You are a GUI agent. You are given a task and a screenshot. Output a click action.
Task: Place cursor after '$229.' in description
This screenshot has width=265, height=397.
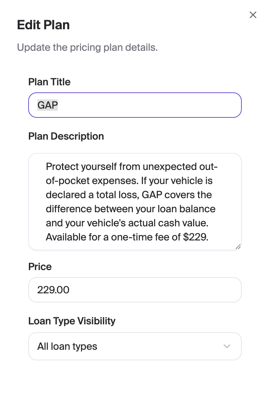click(209, 237)
